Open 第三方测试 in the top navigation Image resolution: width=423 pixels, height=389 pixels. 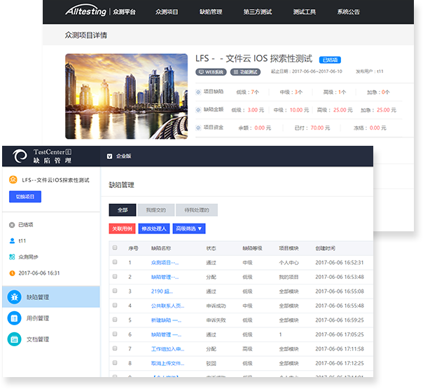[257, 12]
